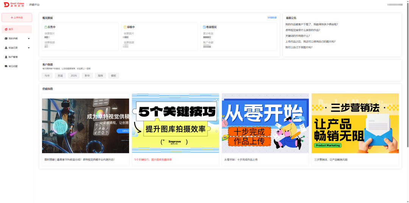Select the 2026 hot search tag
409x203 pixels.
click(74, 76)
